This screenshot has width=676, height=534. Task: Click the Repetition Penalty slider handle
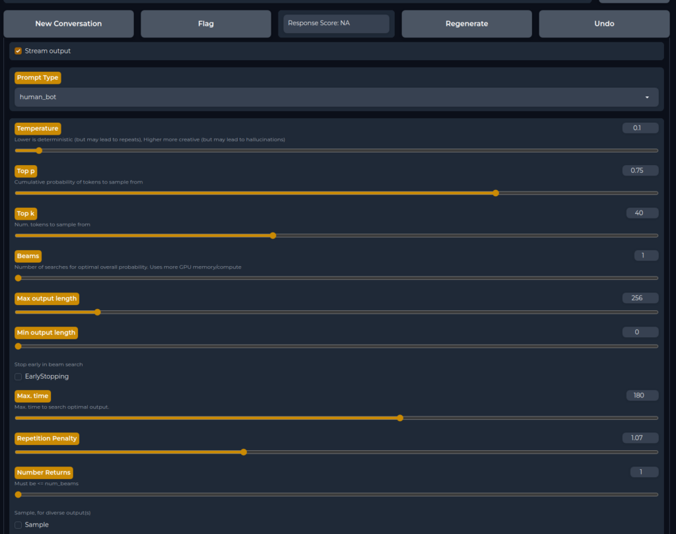click(x=244, y=451)
